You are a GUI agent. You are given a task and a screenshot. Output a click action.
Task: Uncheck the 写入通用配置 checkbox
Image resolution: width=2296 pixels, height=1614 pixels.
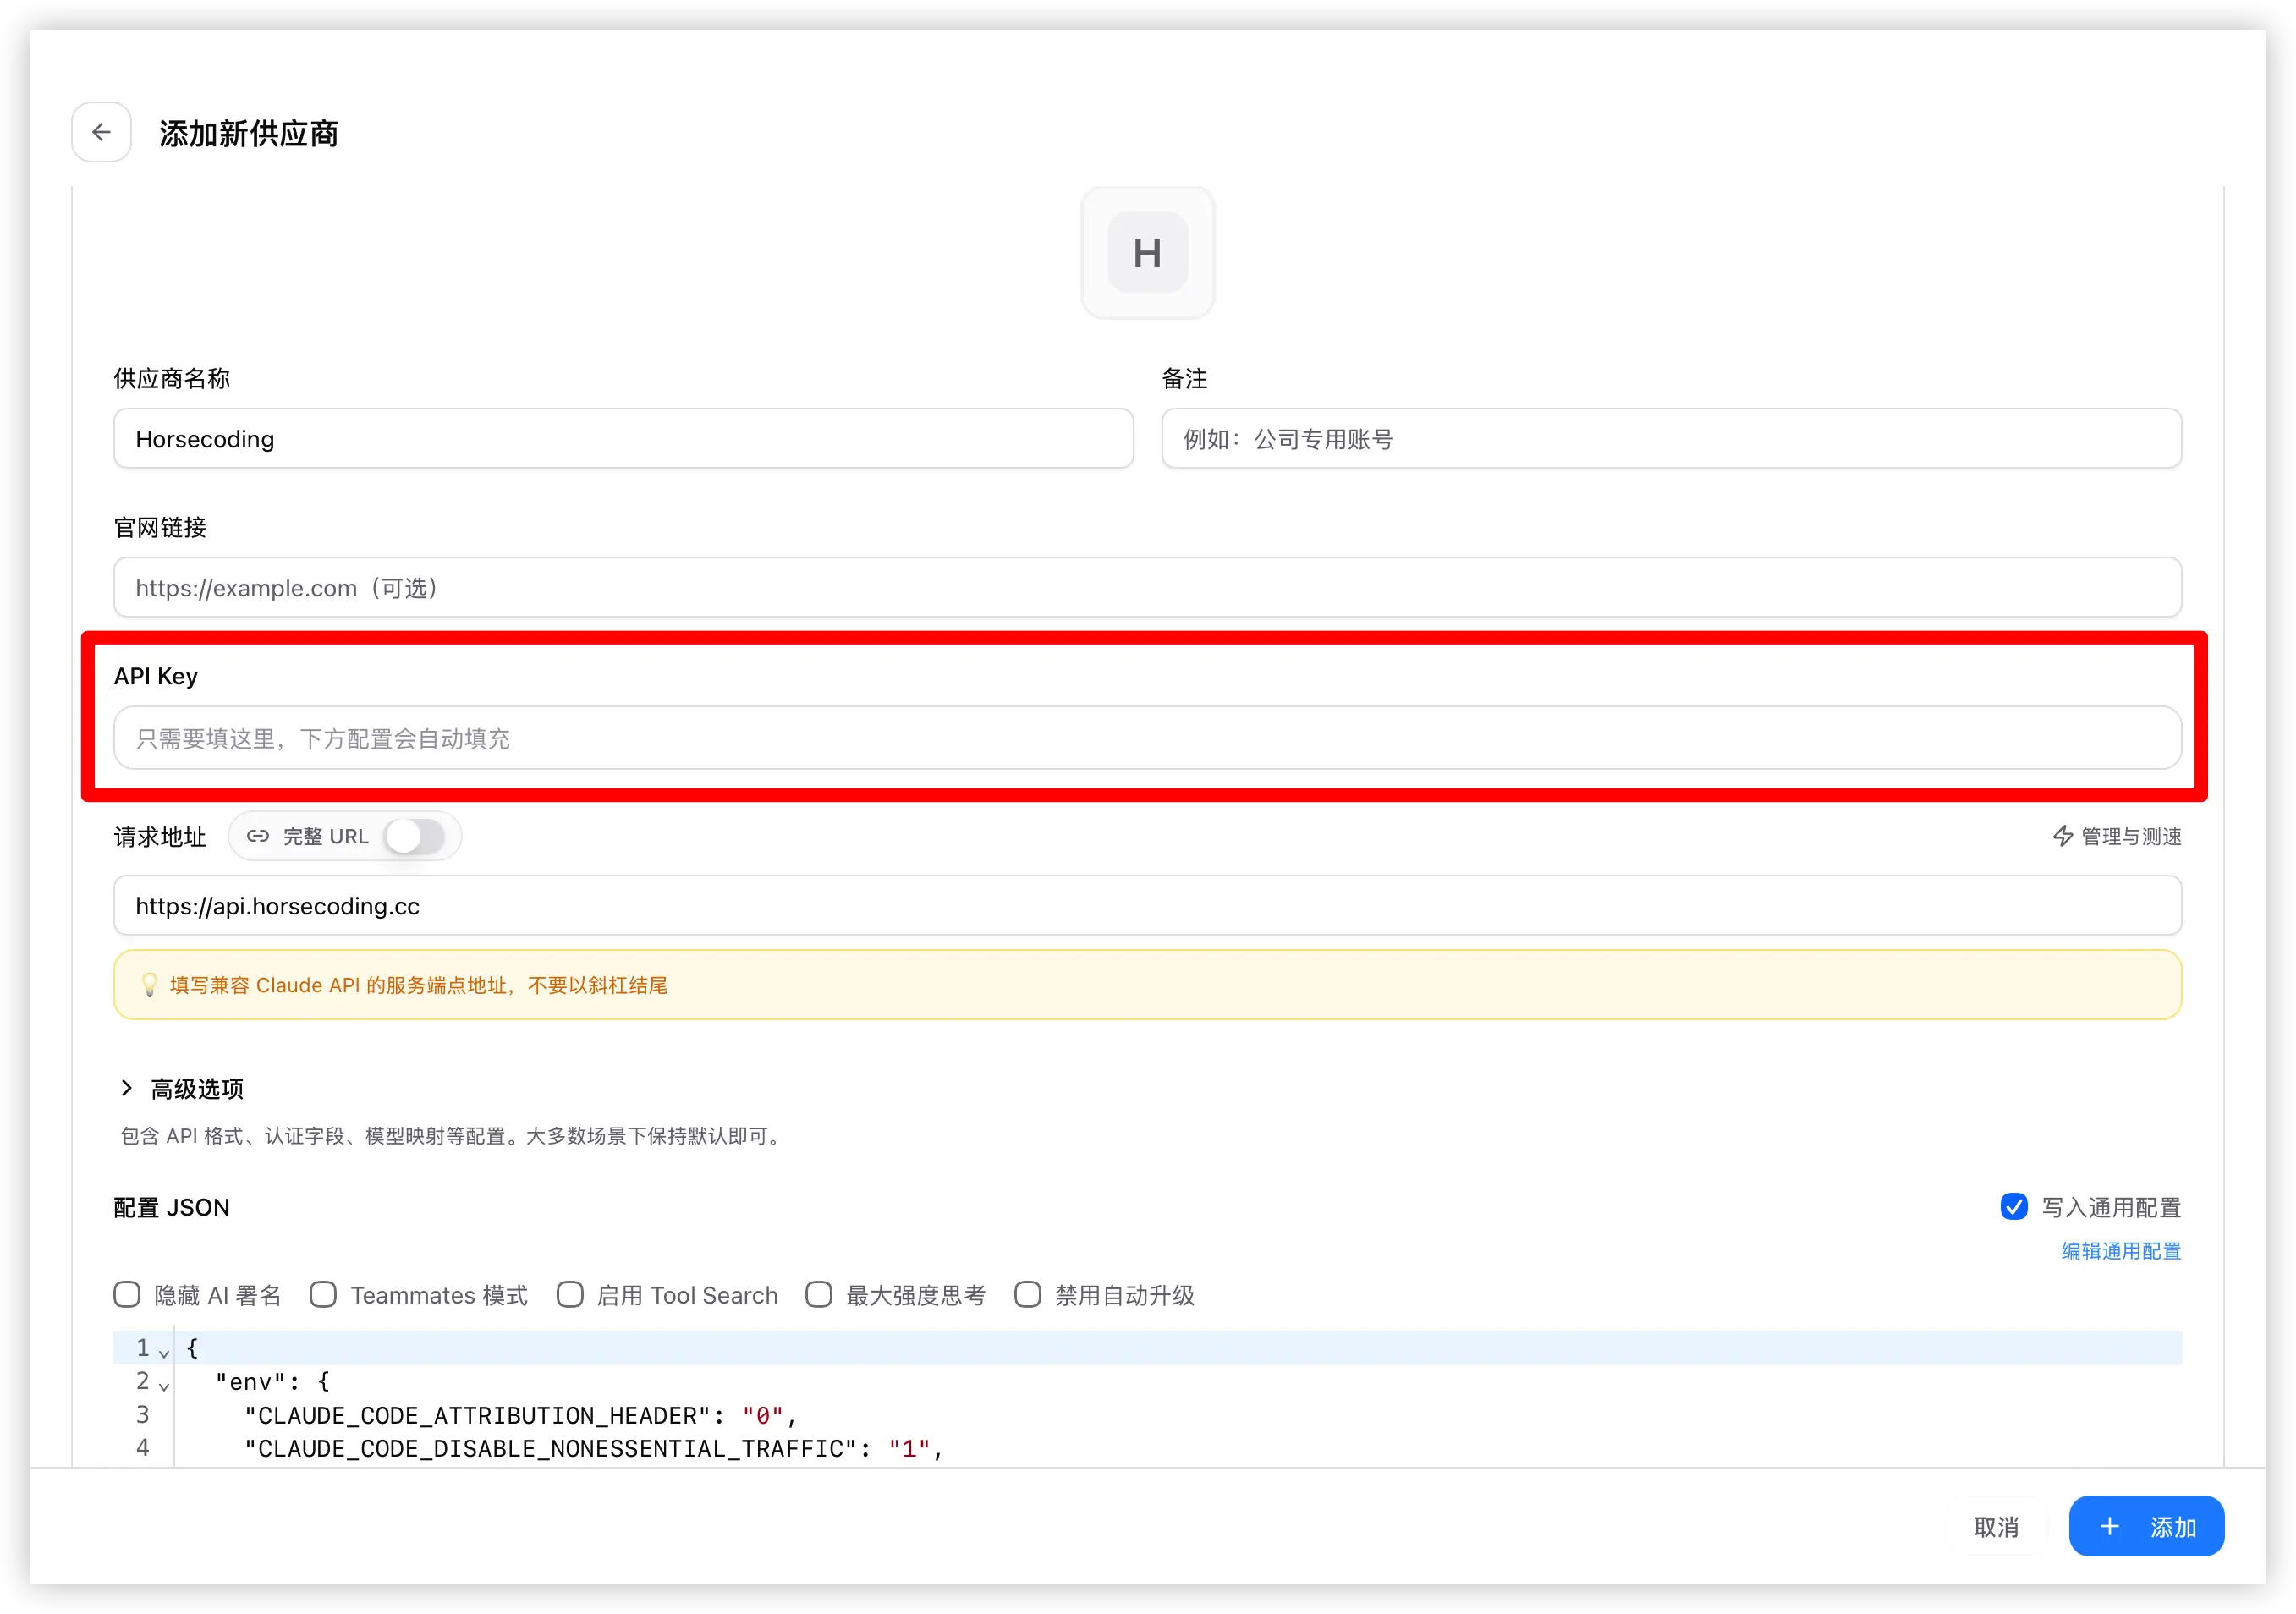[x=2013, y=1207]
